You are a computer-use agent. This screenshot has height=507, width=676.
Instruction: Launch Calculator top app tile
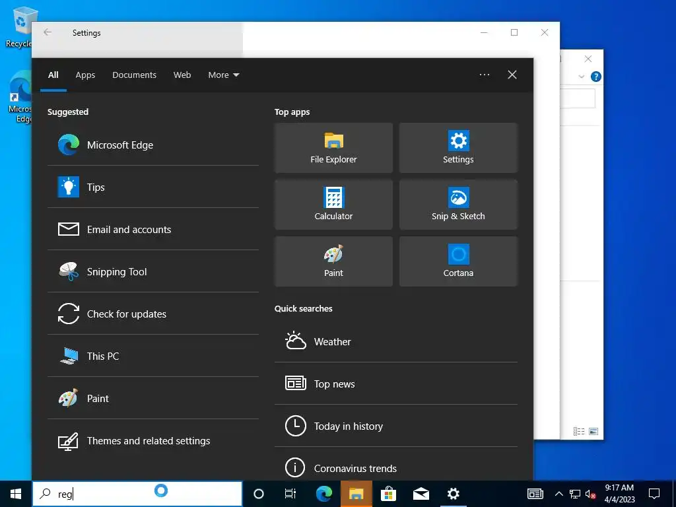coord(333,205)
